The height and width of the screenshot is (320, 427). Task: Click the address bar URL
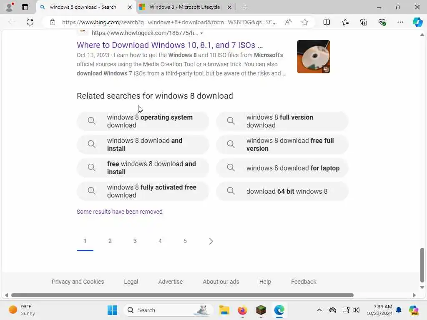(x=169, y=22)
